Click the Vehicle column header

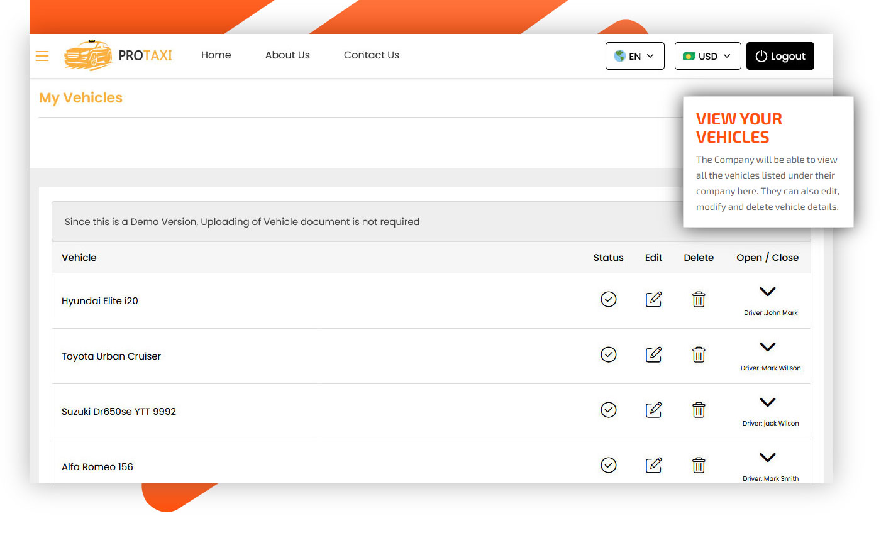tap(79, 258)
